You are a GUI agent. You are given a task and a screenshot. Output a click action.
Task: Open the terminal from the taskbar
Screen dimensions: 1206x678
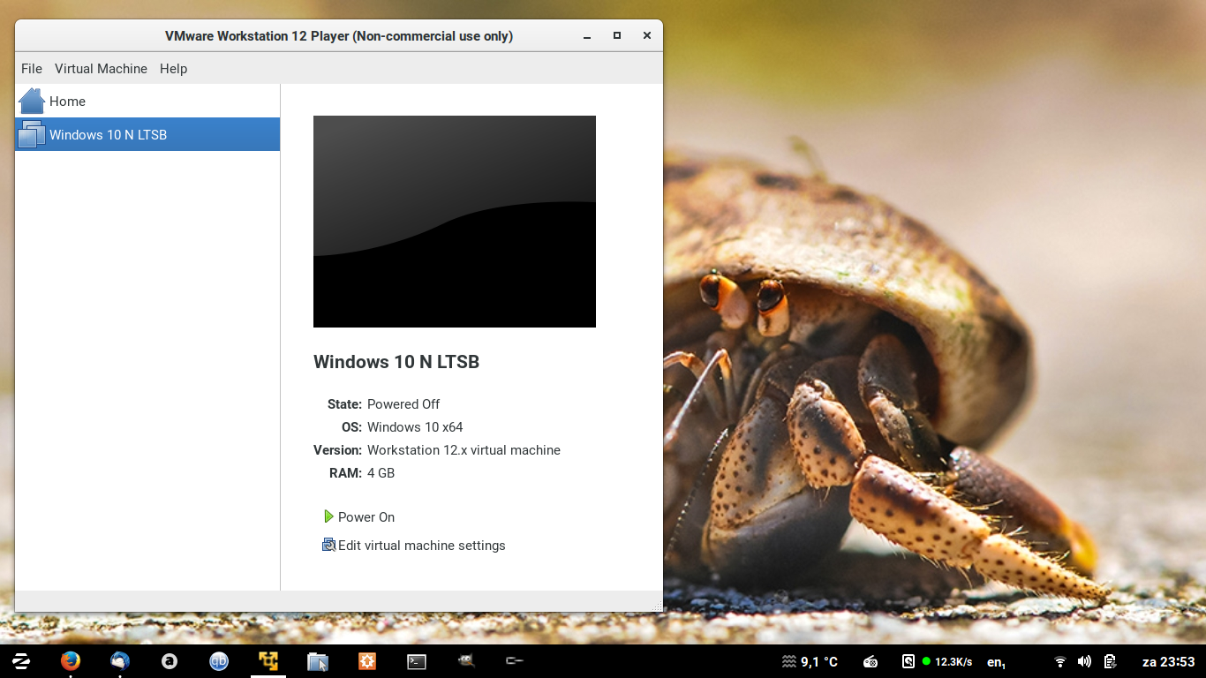pos(417,661)
